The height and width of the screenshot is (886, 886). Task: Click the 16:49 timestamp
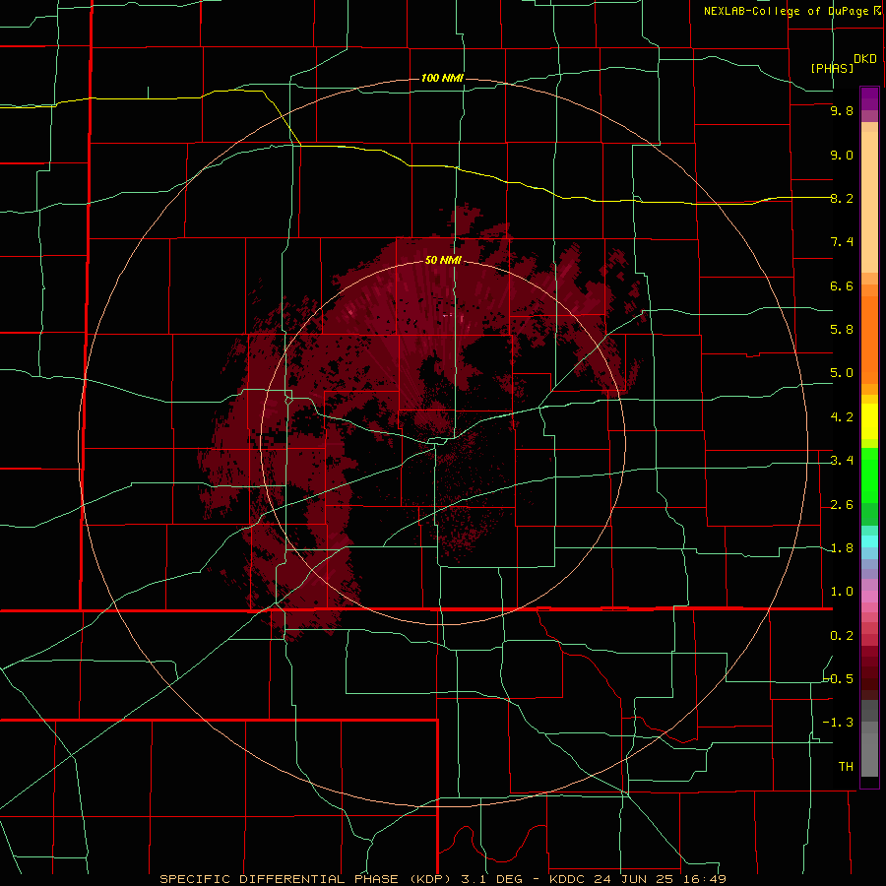pos(704,879)
